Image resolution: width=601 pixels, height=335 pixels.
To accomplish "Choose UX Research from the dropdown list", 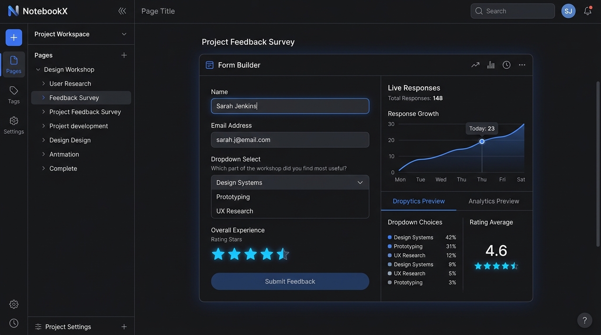I will 290,211.
